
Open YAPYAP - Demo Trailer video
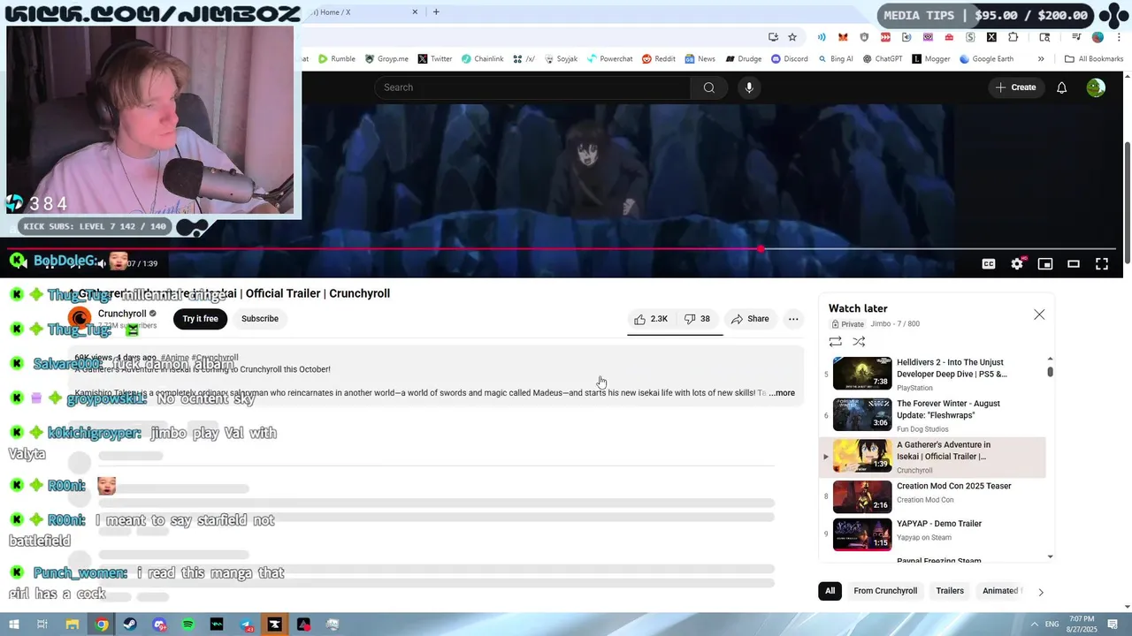[938, 524]
